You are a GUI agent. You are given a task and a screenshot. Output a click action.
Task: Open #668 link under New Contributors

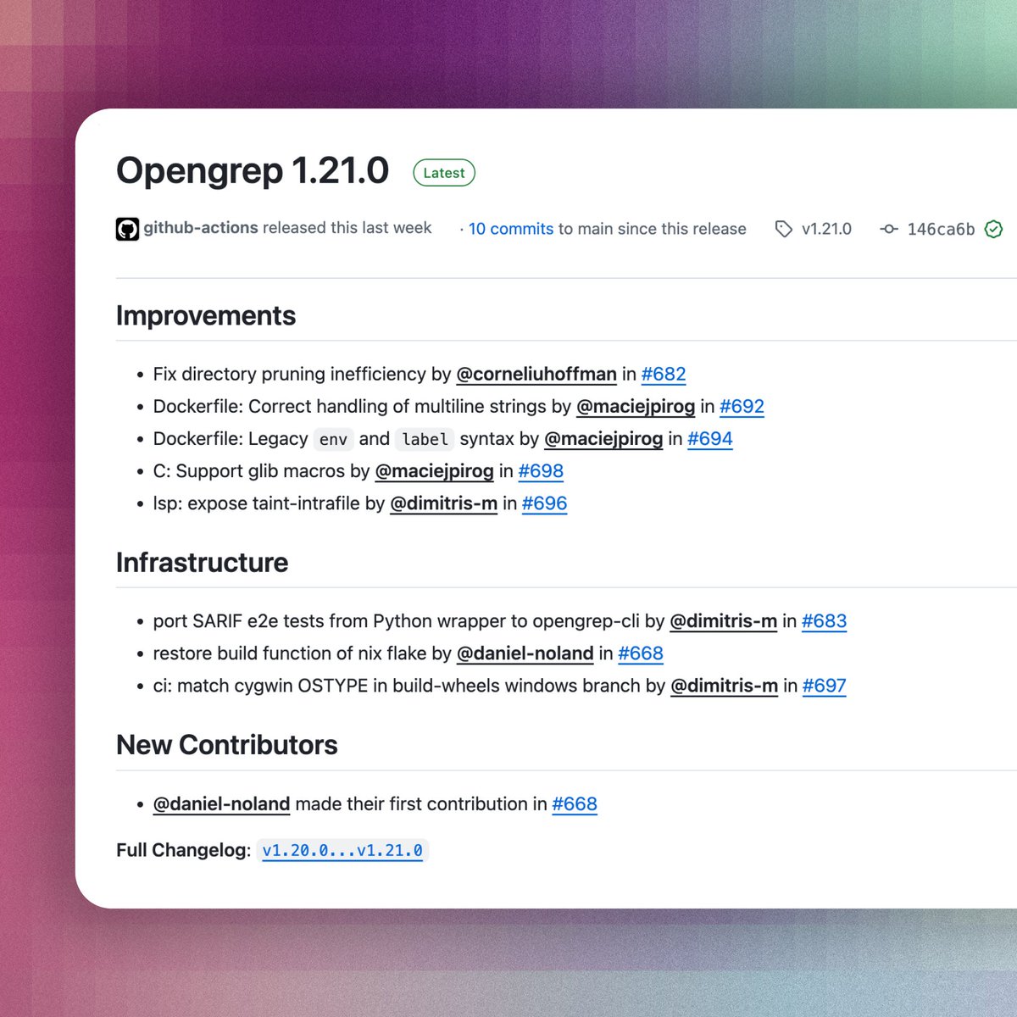575,803
